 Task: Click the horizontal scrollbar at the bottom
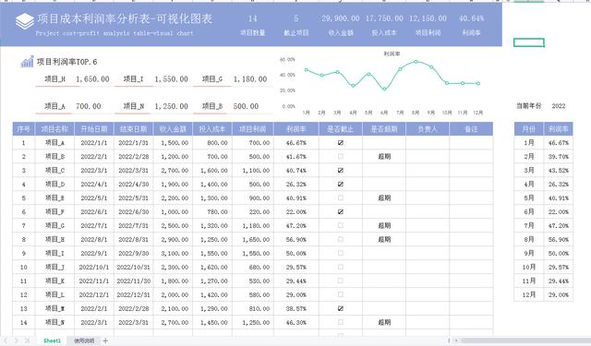[525, 340]
